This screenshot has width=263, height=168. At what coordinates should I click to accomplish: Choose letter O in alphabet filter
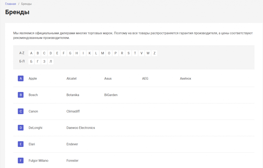click(x=109, y=53)
